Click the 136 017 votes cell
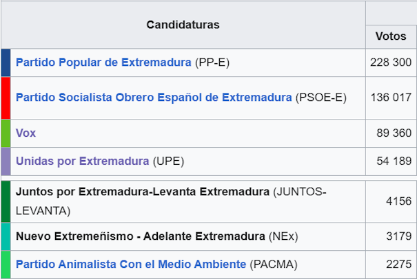Viewport: 417px width, 279px height. pyautogui.click(x=390, y=98)
